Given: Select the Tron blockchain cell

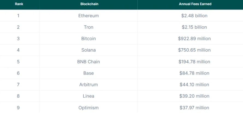Looking at the screenshot, I should [x=88, y=27].
